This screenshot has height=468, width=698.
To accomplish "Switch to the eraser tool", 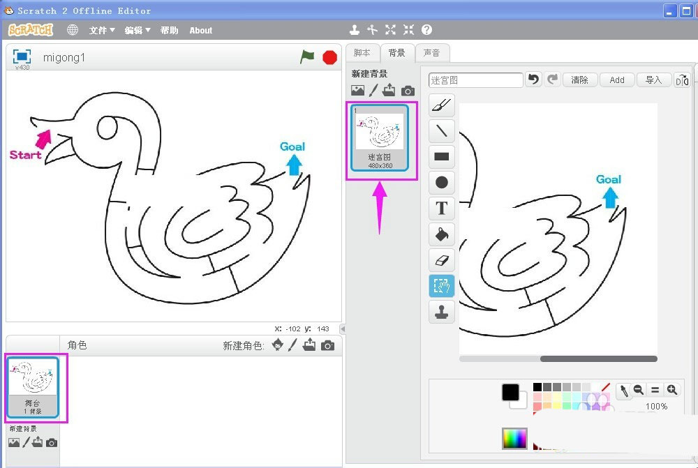I will click(441, 260).
